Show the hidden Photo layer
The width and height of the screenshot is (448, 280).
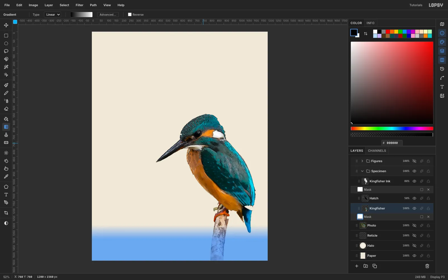click(414, 225)
